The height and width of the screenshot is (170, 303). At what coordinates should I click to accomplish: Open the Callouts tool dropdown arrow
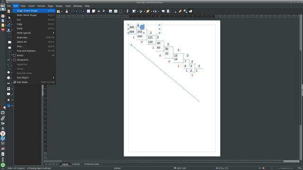tap(12, 94)
